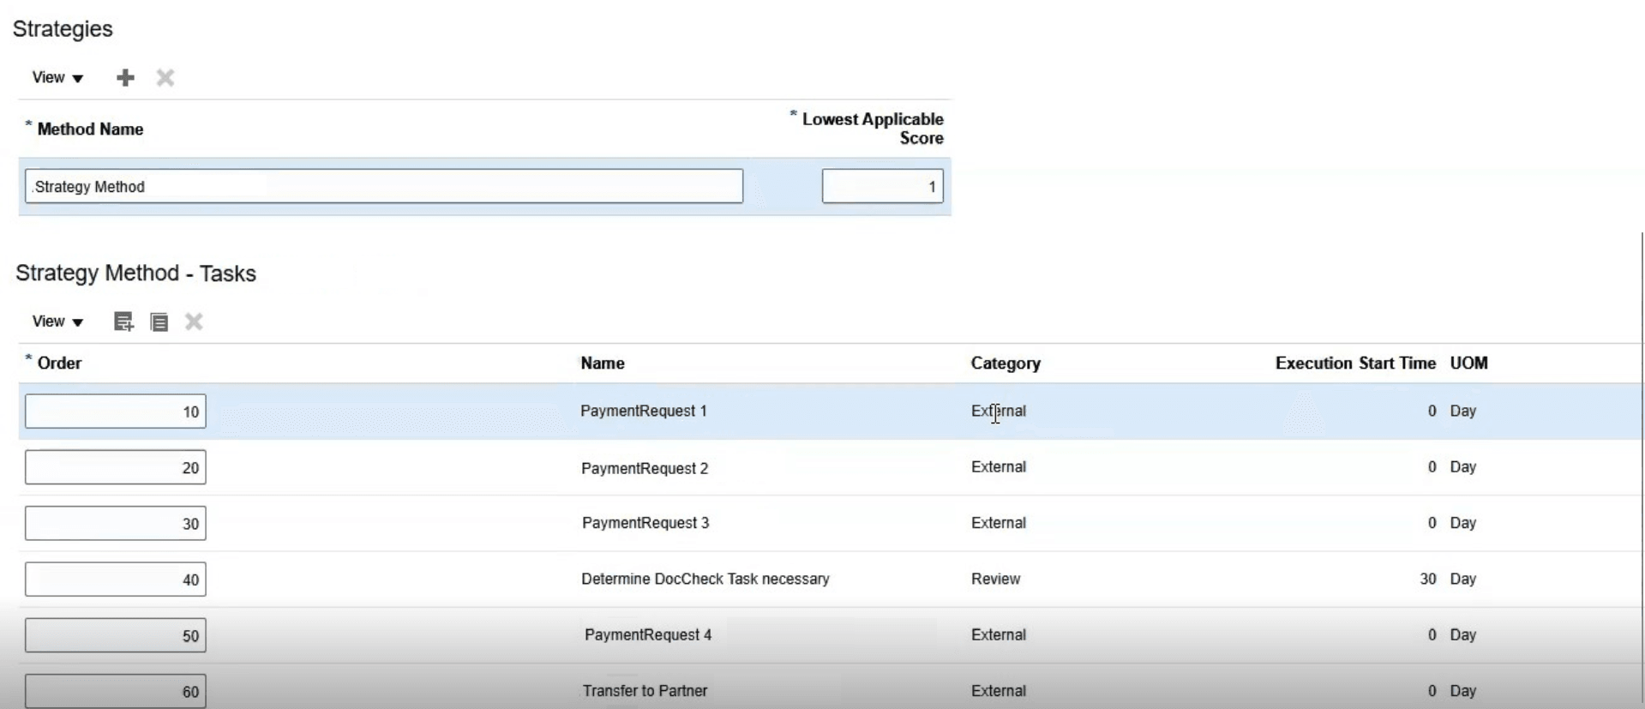Click order field containing 30
1645x709 pixels.
point(116,523)
